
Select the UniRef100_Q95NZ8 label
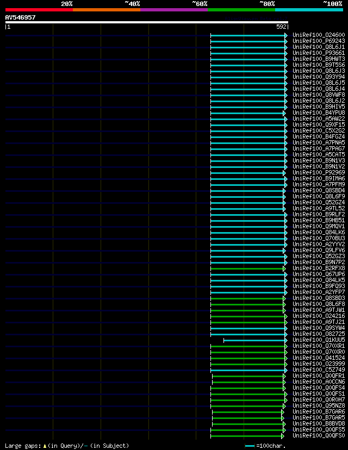(319, 406)
